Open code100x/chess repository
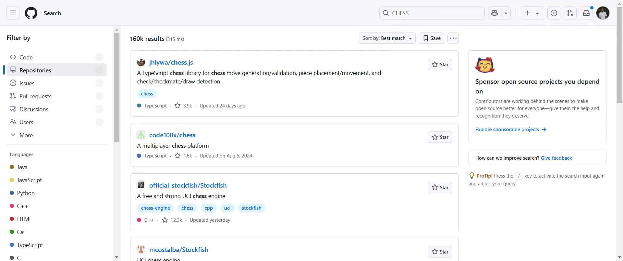 (x=172, y=135)
